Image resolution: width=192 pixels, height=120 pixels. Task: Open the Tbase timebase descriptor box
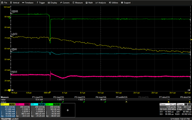coord(168,107)
